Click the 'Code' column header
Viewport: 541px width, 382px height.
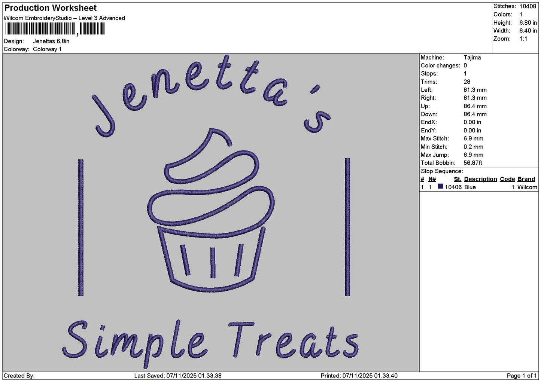507,179
